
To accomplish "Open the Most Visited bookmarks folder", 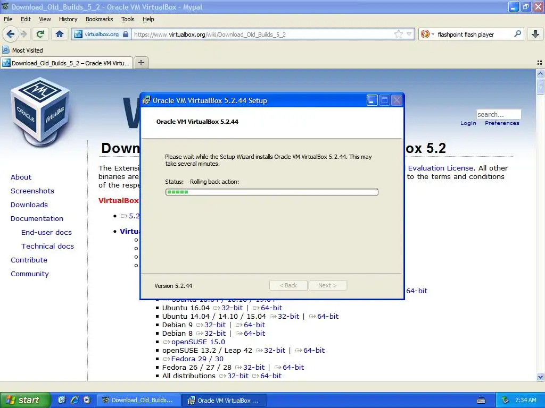I will pos(22,50).
